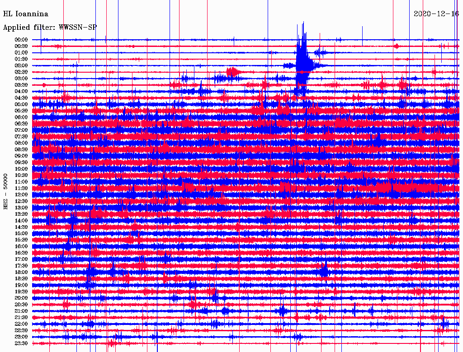
Task: Select the 05:00 time row label
Action: click(x=21, y=104)
